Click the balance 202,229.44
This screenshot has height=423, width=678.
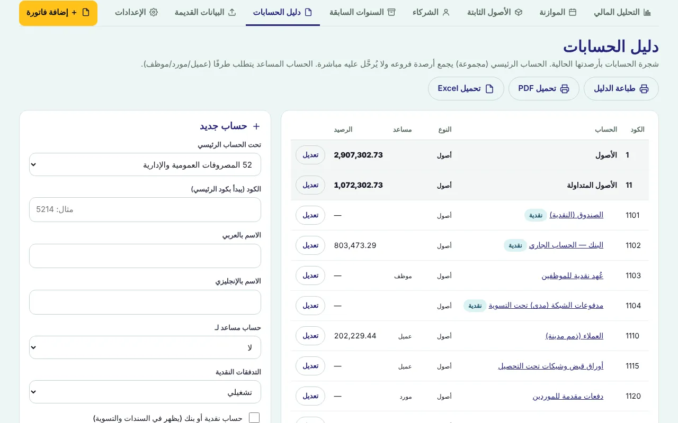pos(355,336)
